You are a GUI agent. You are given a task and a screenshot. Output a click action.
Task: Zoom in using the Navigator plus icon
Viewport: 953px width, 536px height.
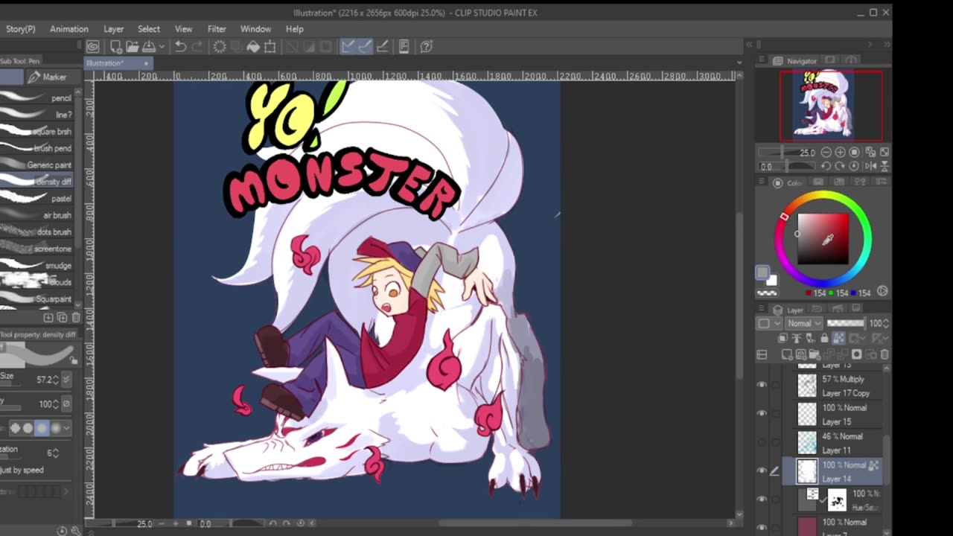[841, 152]
